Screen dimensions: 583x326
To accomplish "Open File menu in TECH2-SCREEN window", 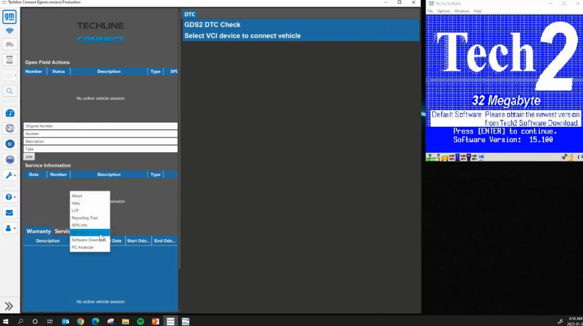I will (x=430, y=11).
